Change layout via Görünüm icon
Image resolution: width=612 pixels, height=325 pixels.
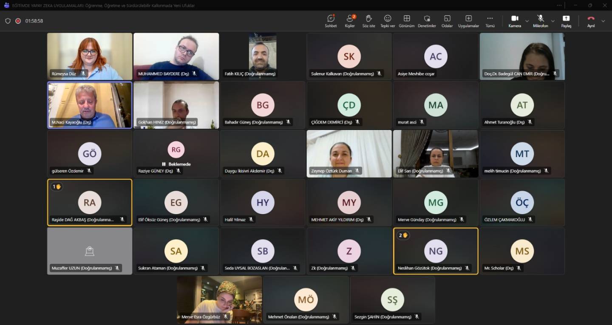[407, 21]
